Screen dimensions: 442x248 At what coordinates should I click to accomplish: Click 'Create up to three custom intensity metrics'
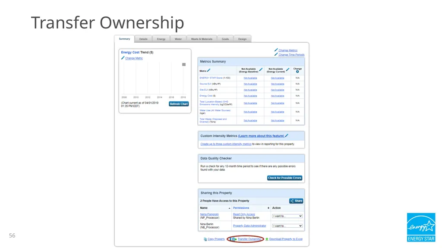pos(226,144)
